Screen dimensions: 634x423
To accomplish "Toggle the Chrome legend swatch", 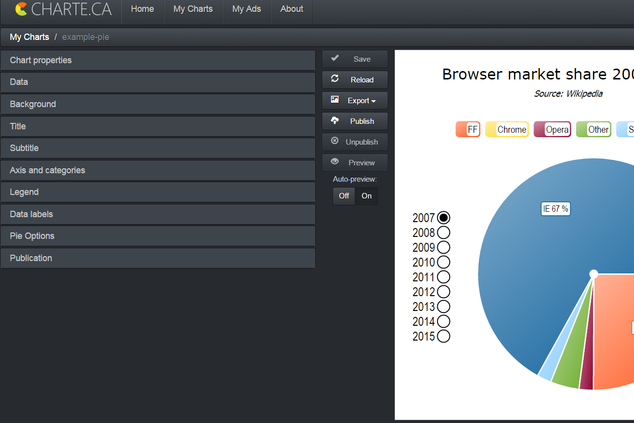I will point(507,129).
